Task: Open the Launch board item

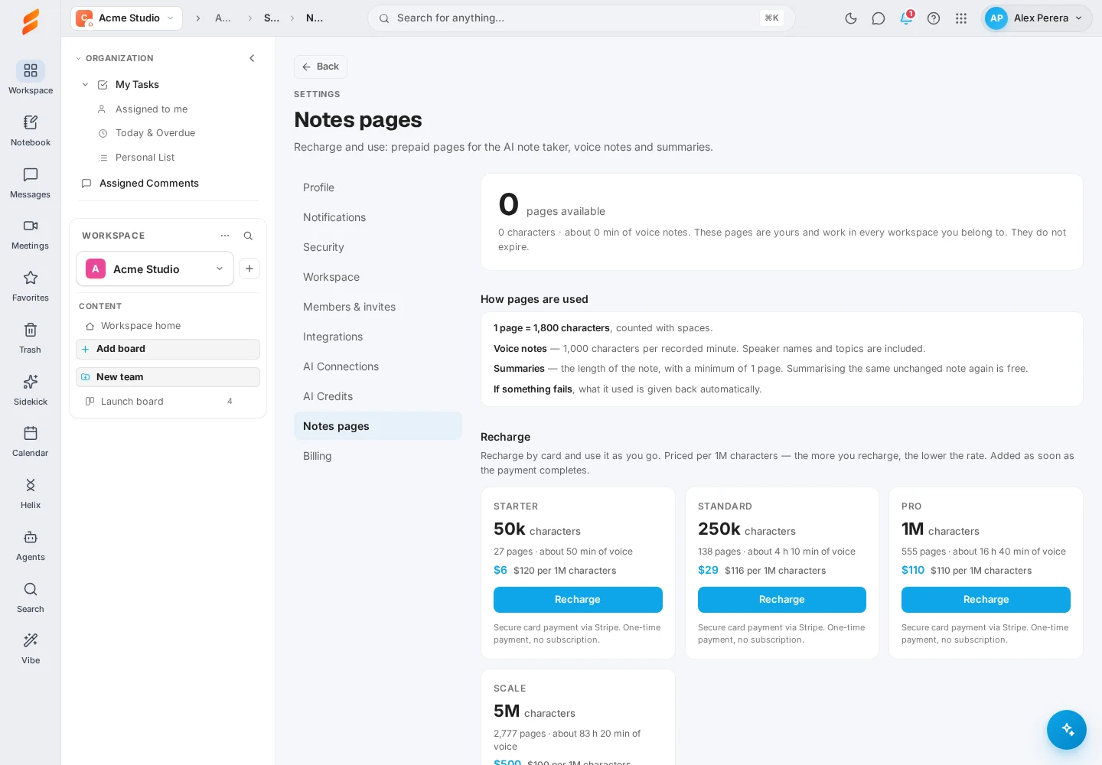Action: [168, 402]
